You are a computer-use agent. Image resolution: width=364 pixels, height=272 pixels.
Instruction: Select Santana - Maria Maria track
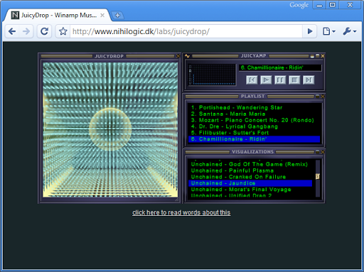coord(254,114)
